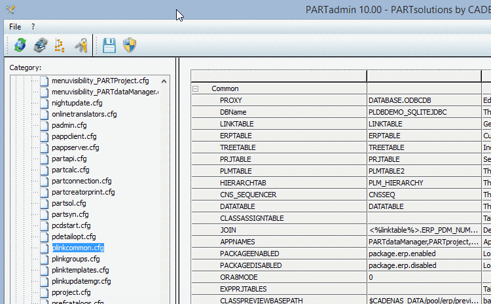This screenshot has height=304, width=491.
Task: Click the blue-yellow shield toolbar icon
Action: click(130, 45)
